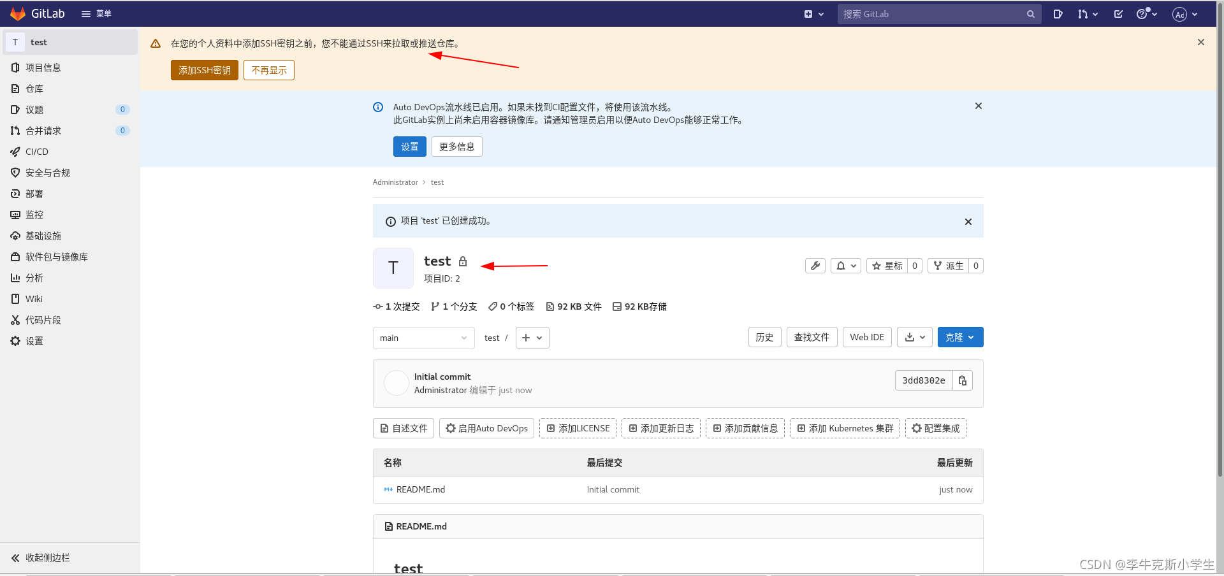Open the user avatar menu
The height and width of the screenshot is (576, 1224).
point(1185,14)
